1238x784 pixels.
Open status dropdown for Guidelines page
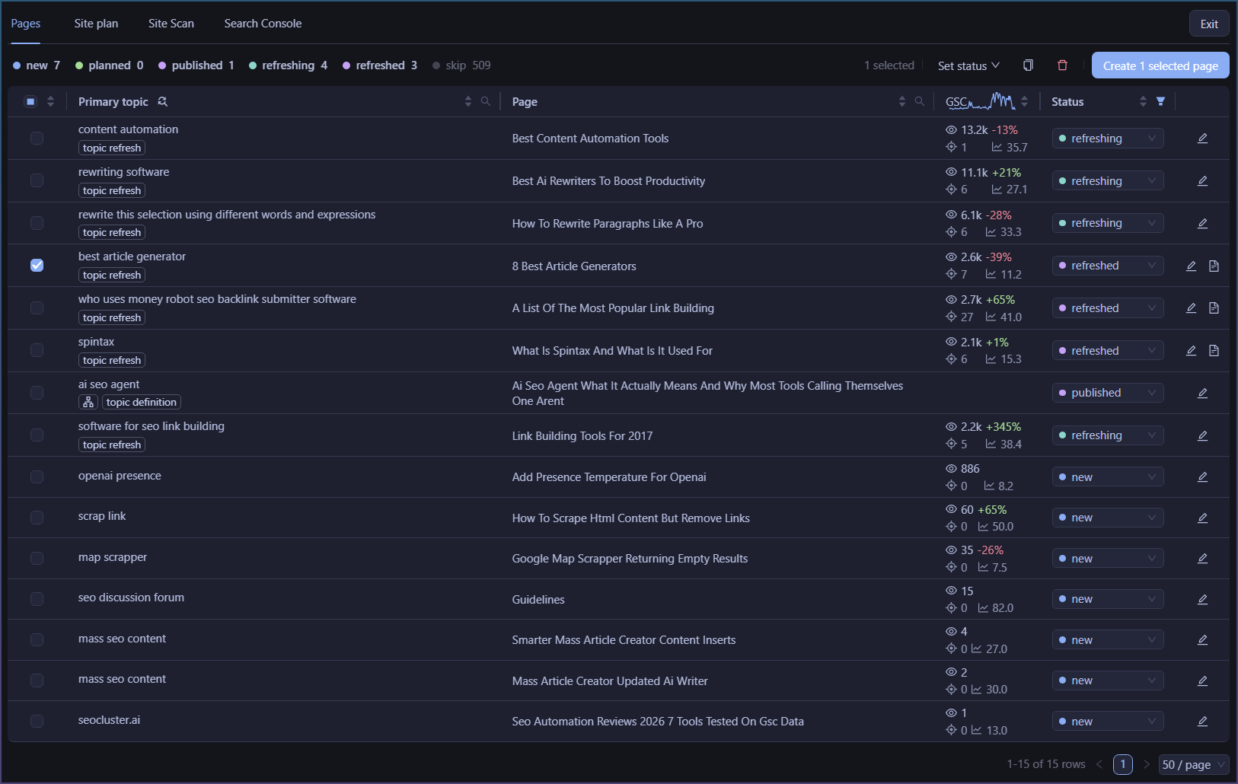[1108, 599]
